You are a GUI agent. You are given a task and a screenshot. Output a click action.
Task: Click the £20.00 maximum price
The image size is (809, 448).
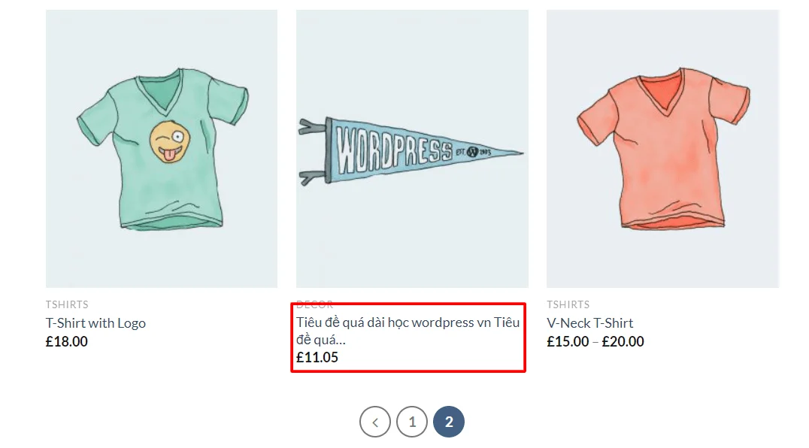[623, 342]
